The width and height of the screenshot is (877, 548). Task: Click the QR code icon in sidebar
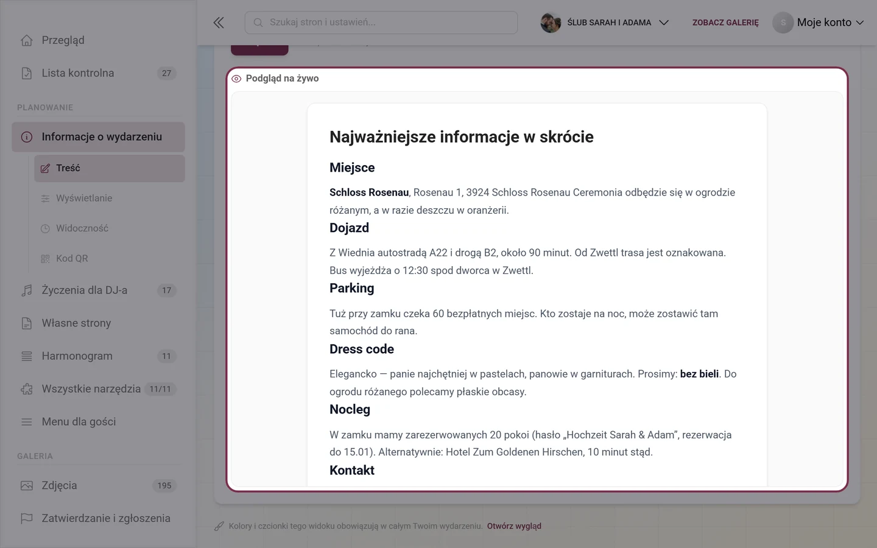pos(45,259)
